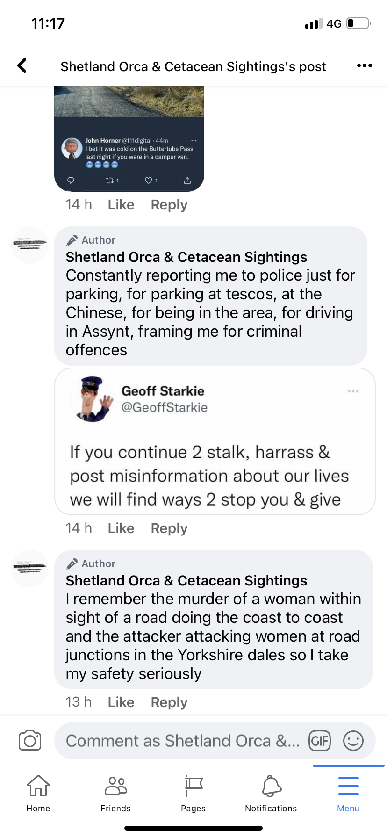This screenshot has width=387, height=838.
Task: Like the 'Constantly reporting me' comment
Action: pos(121,528)
